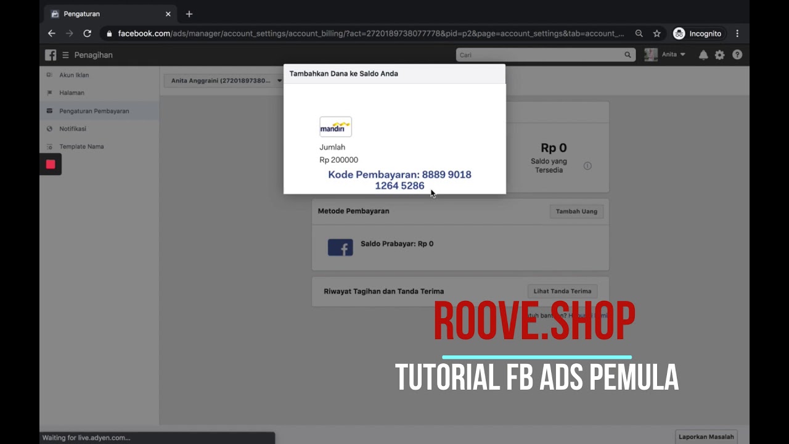Reload the page with the refresh icon
This screenshot has width=789, height=444.
87,33
